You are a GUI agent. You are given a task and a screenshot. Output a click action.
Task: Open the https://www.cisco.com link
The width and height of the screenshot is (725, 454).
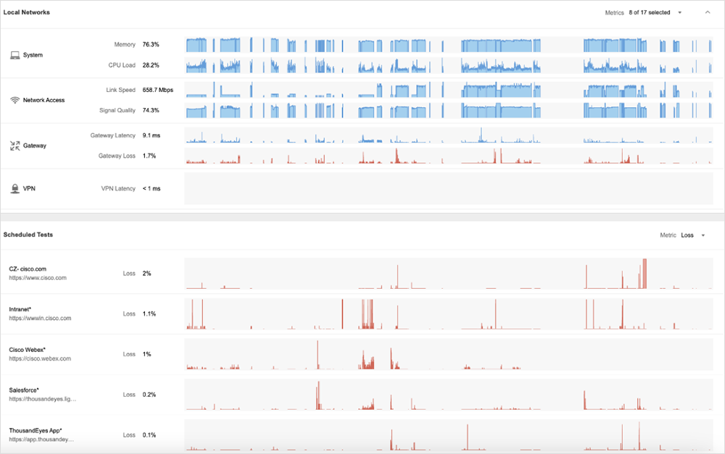tap(38, 278)
